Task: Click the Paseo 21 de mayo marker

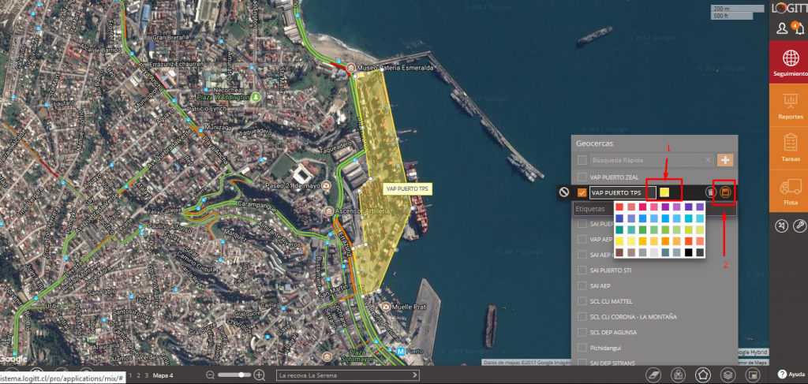Action: tap(326, 185)
